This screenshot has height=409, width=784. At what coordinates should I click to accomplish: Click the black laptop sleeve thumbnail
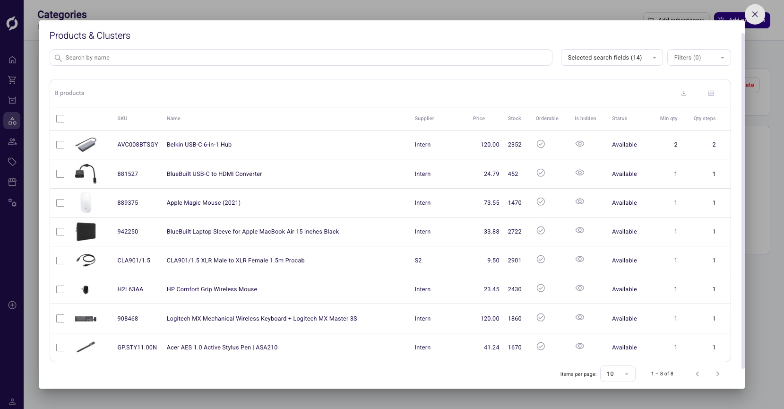86,232
